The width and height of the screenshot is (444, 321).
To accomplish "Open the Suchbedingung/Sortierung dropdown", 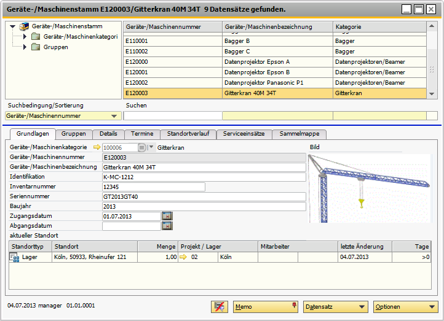I will pyautogui.click(x=114, y=116).
